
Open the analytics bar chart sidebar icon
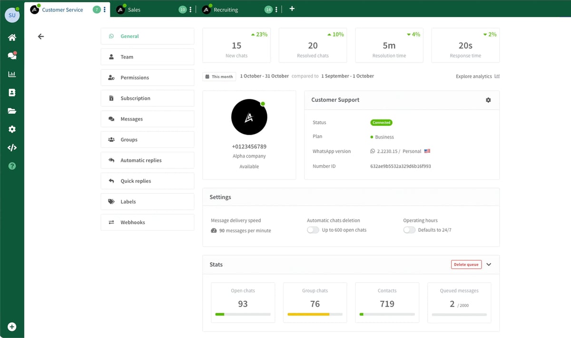12,74
